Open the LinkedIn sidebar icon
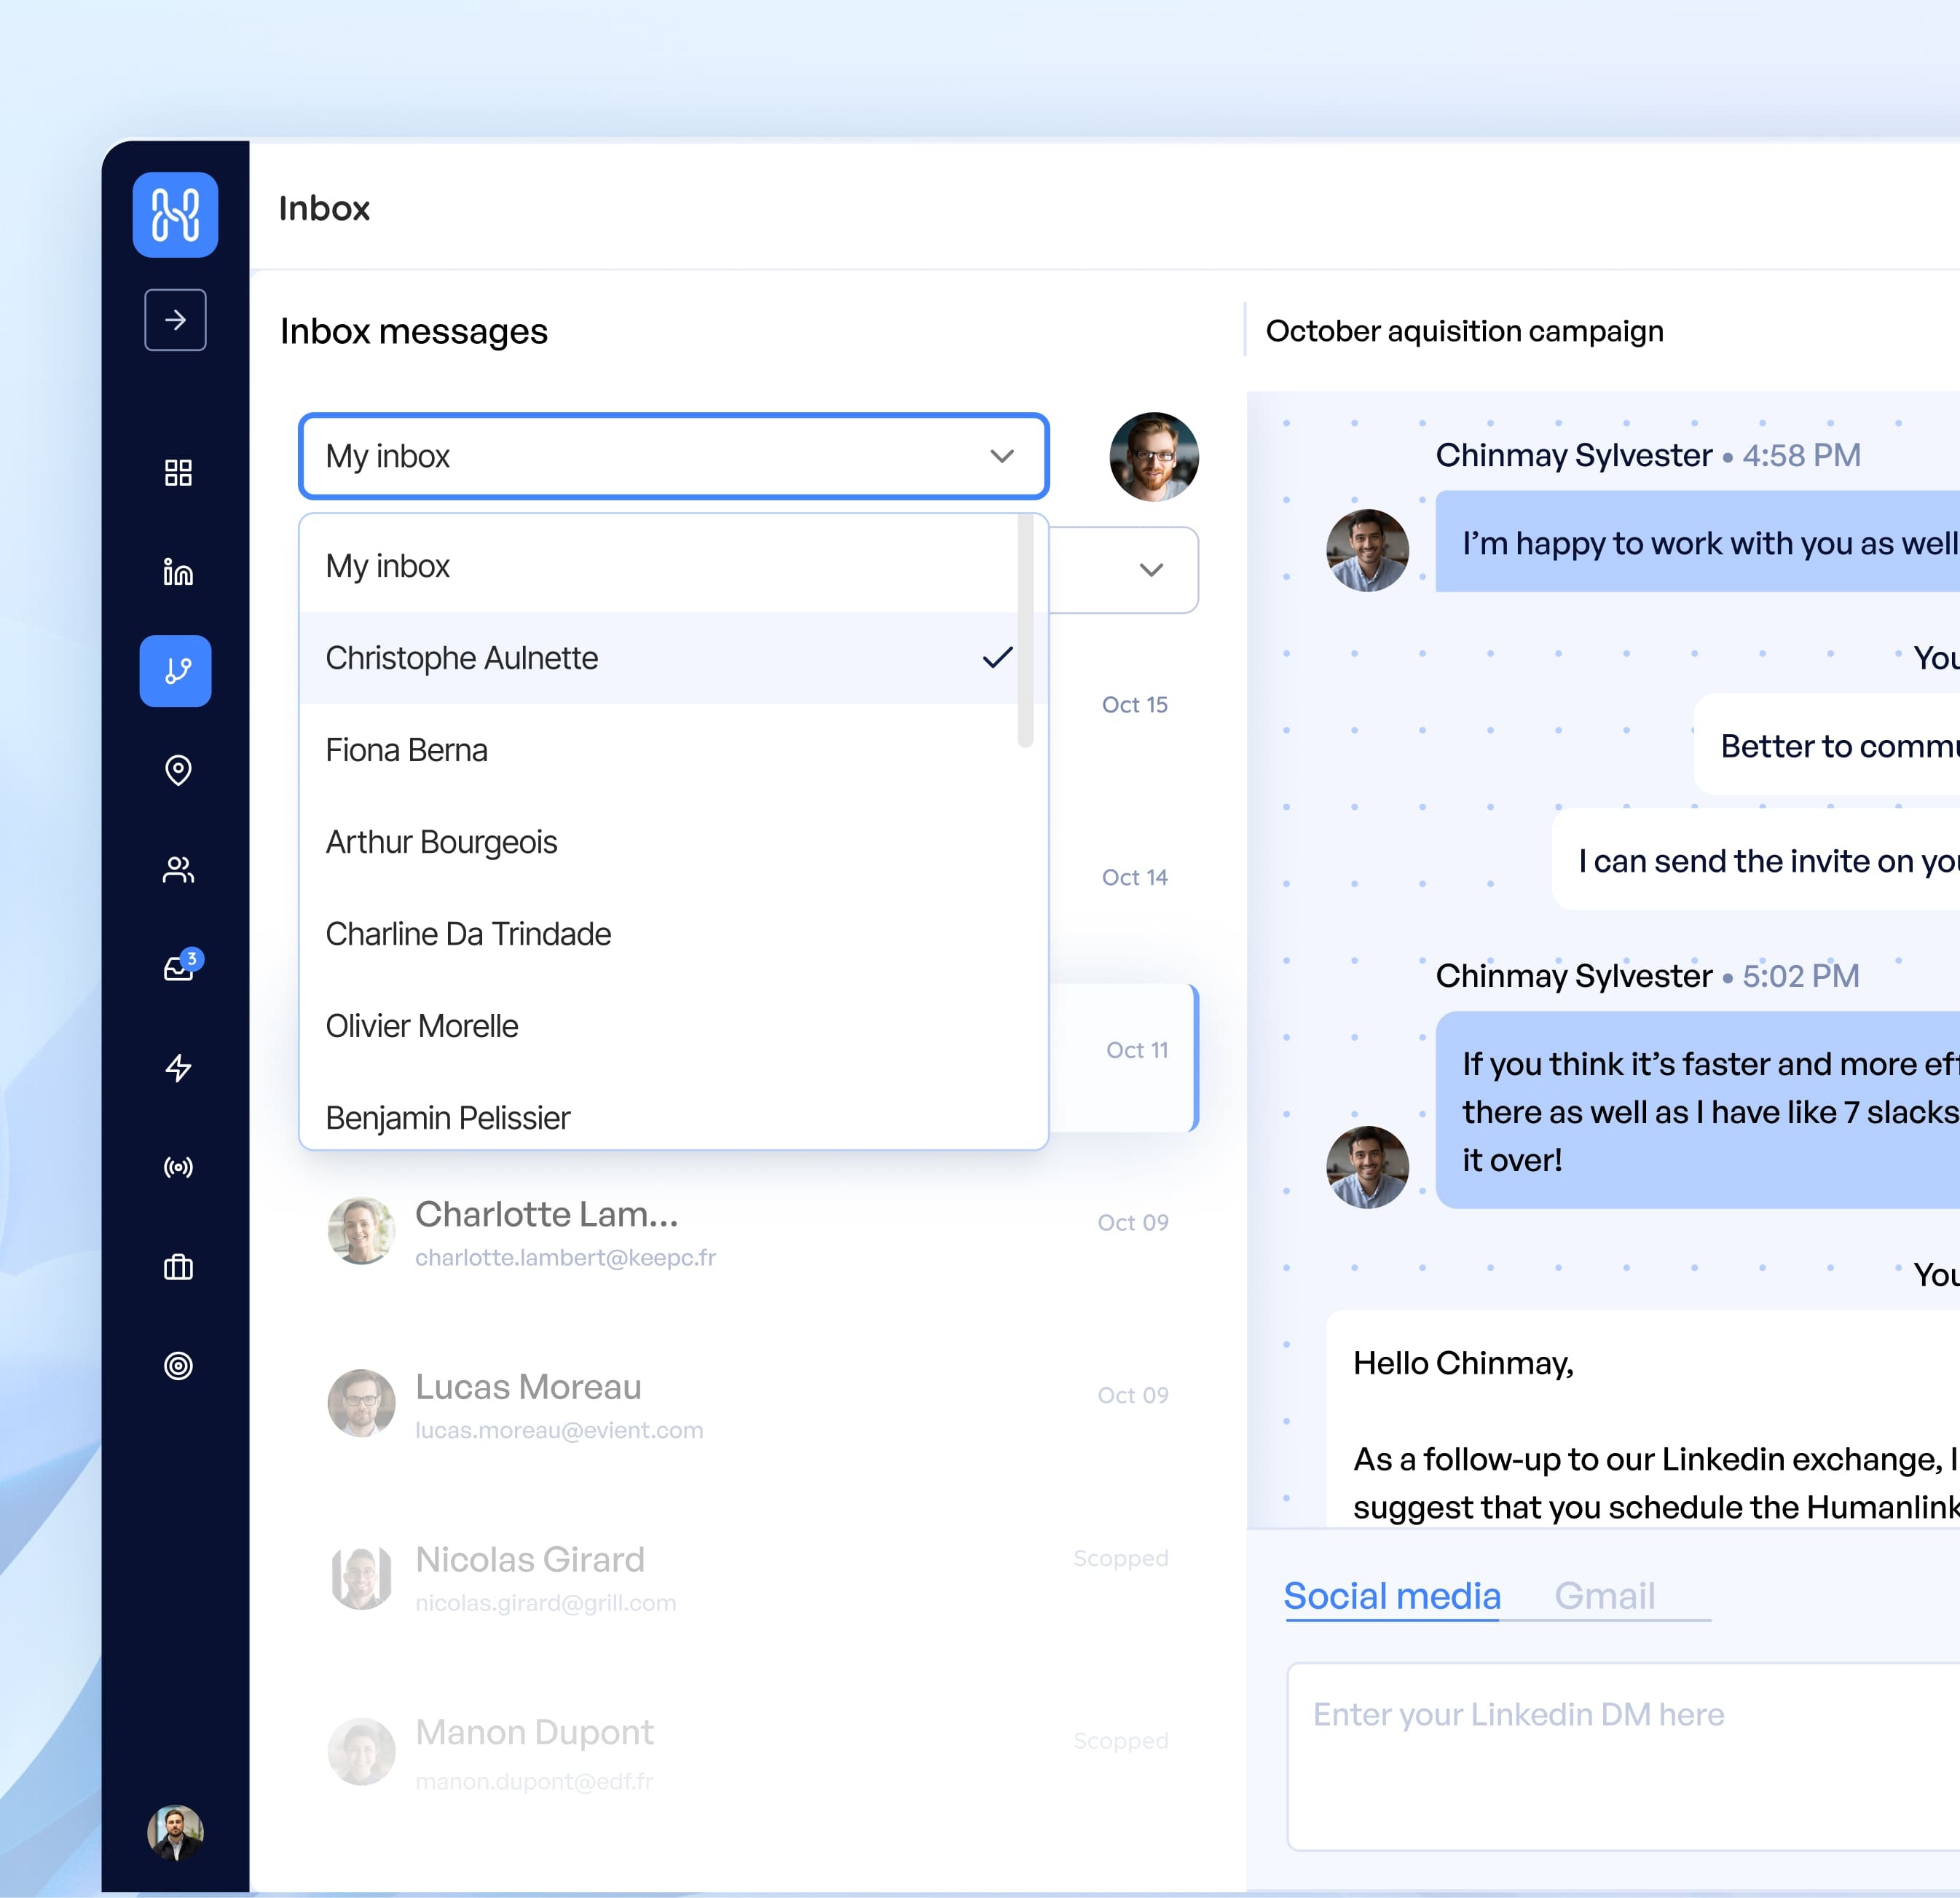Viewport: 1960px width, 1898px height. pyautogui.click(x=178, y=572)
